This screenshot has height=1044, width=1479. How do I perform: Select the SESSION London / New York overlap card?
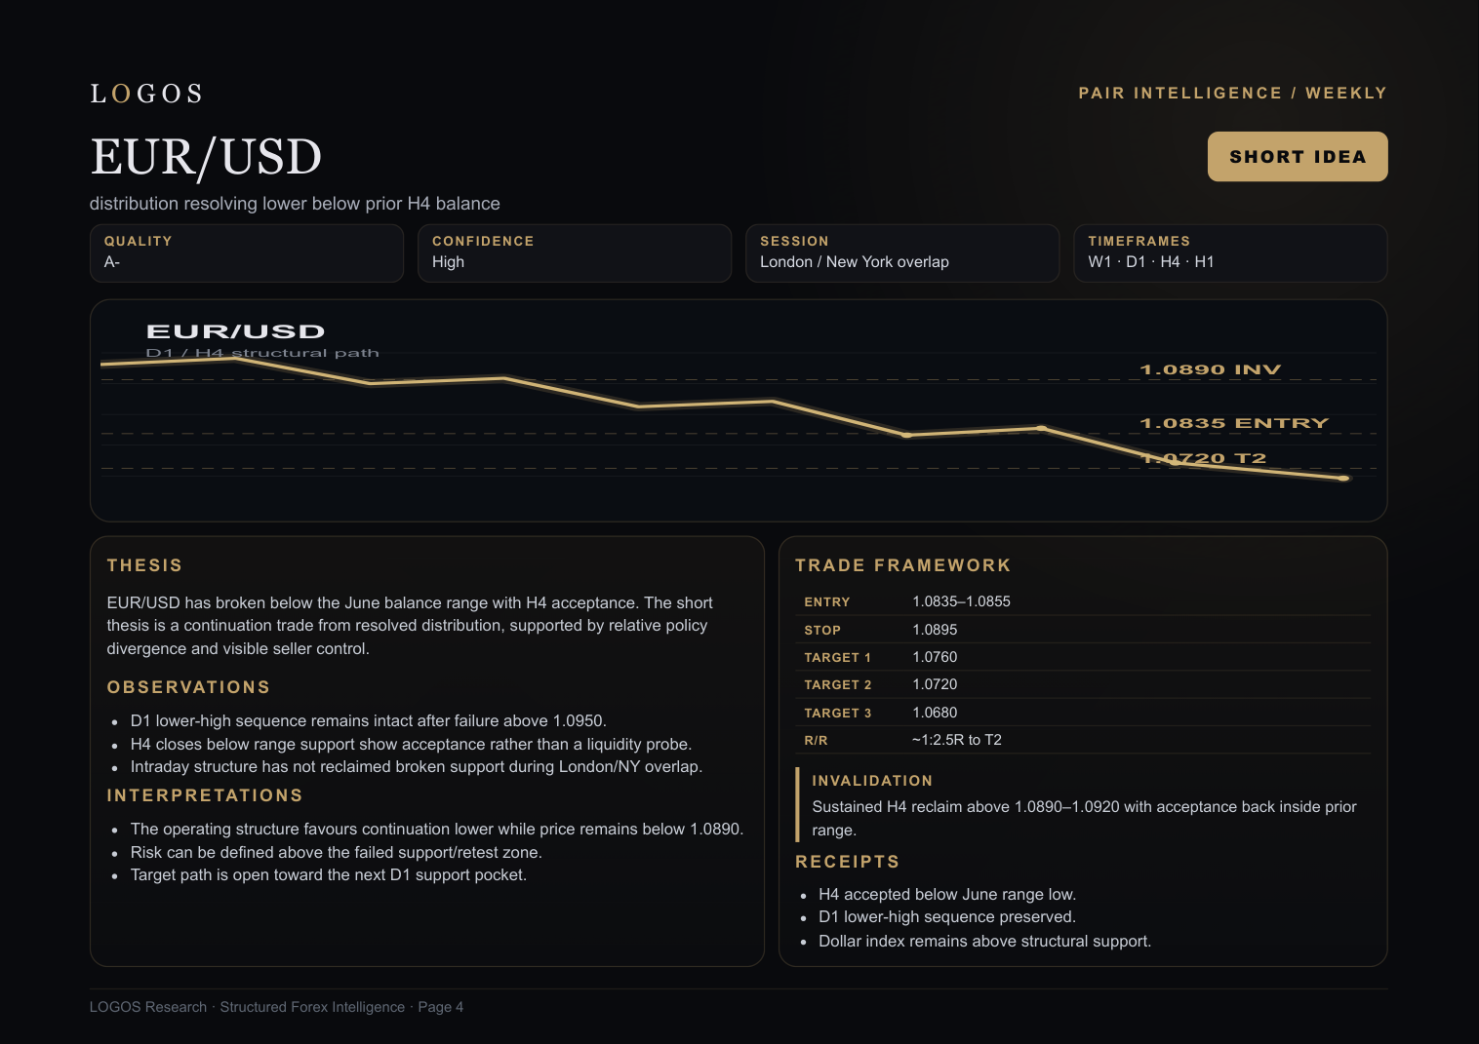point(902,253)
